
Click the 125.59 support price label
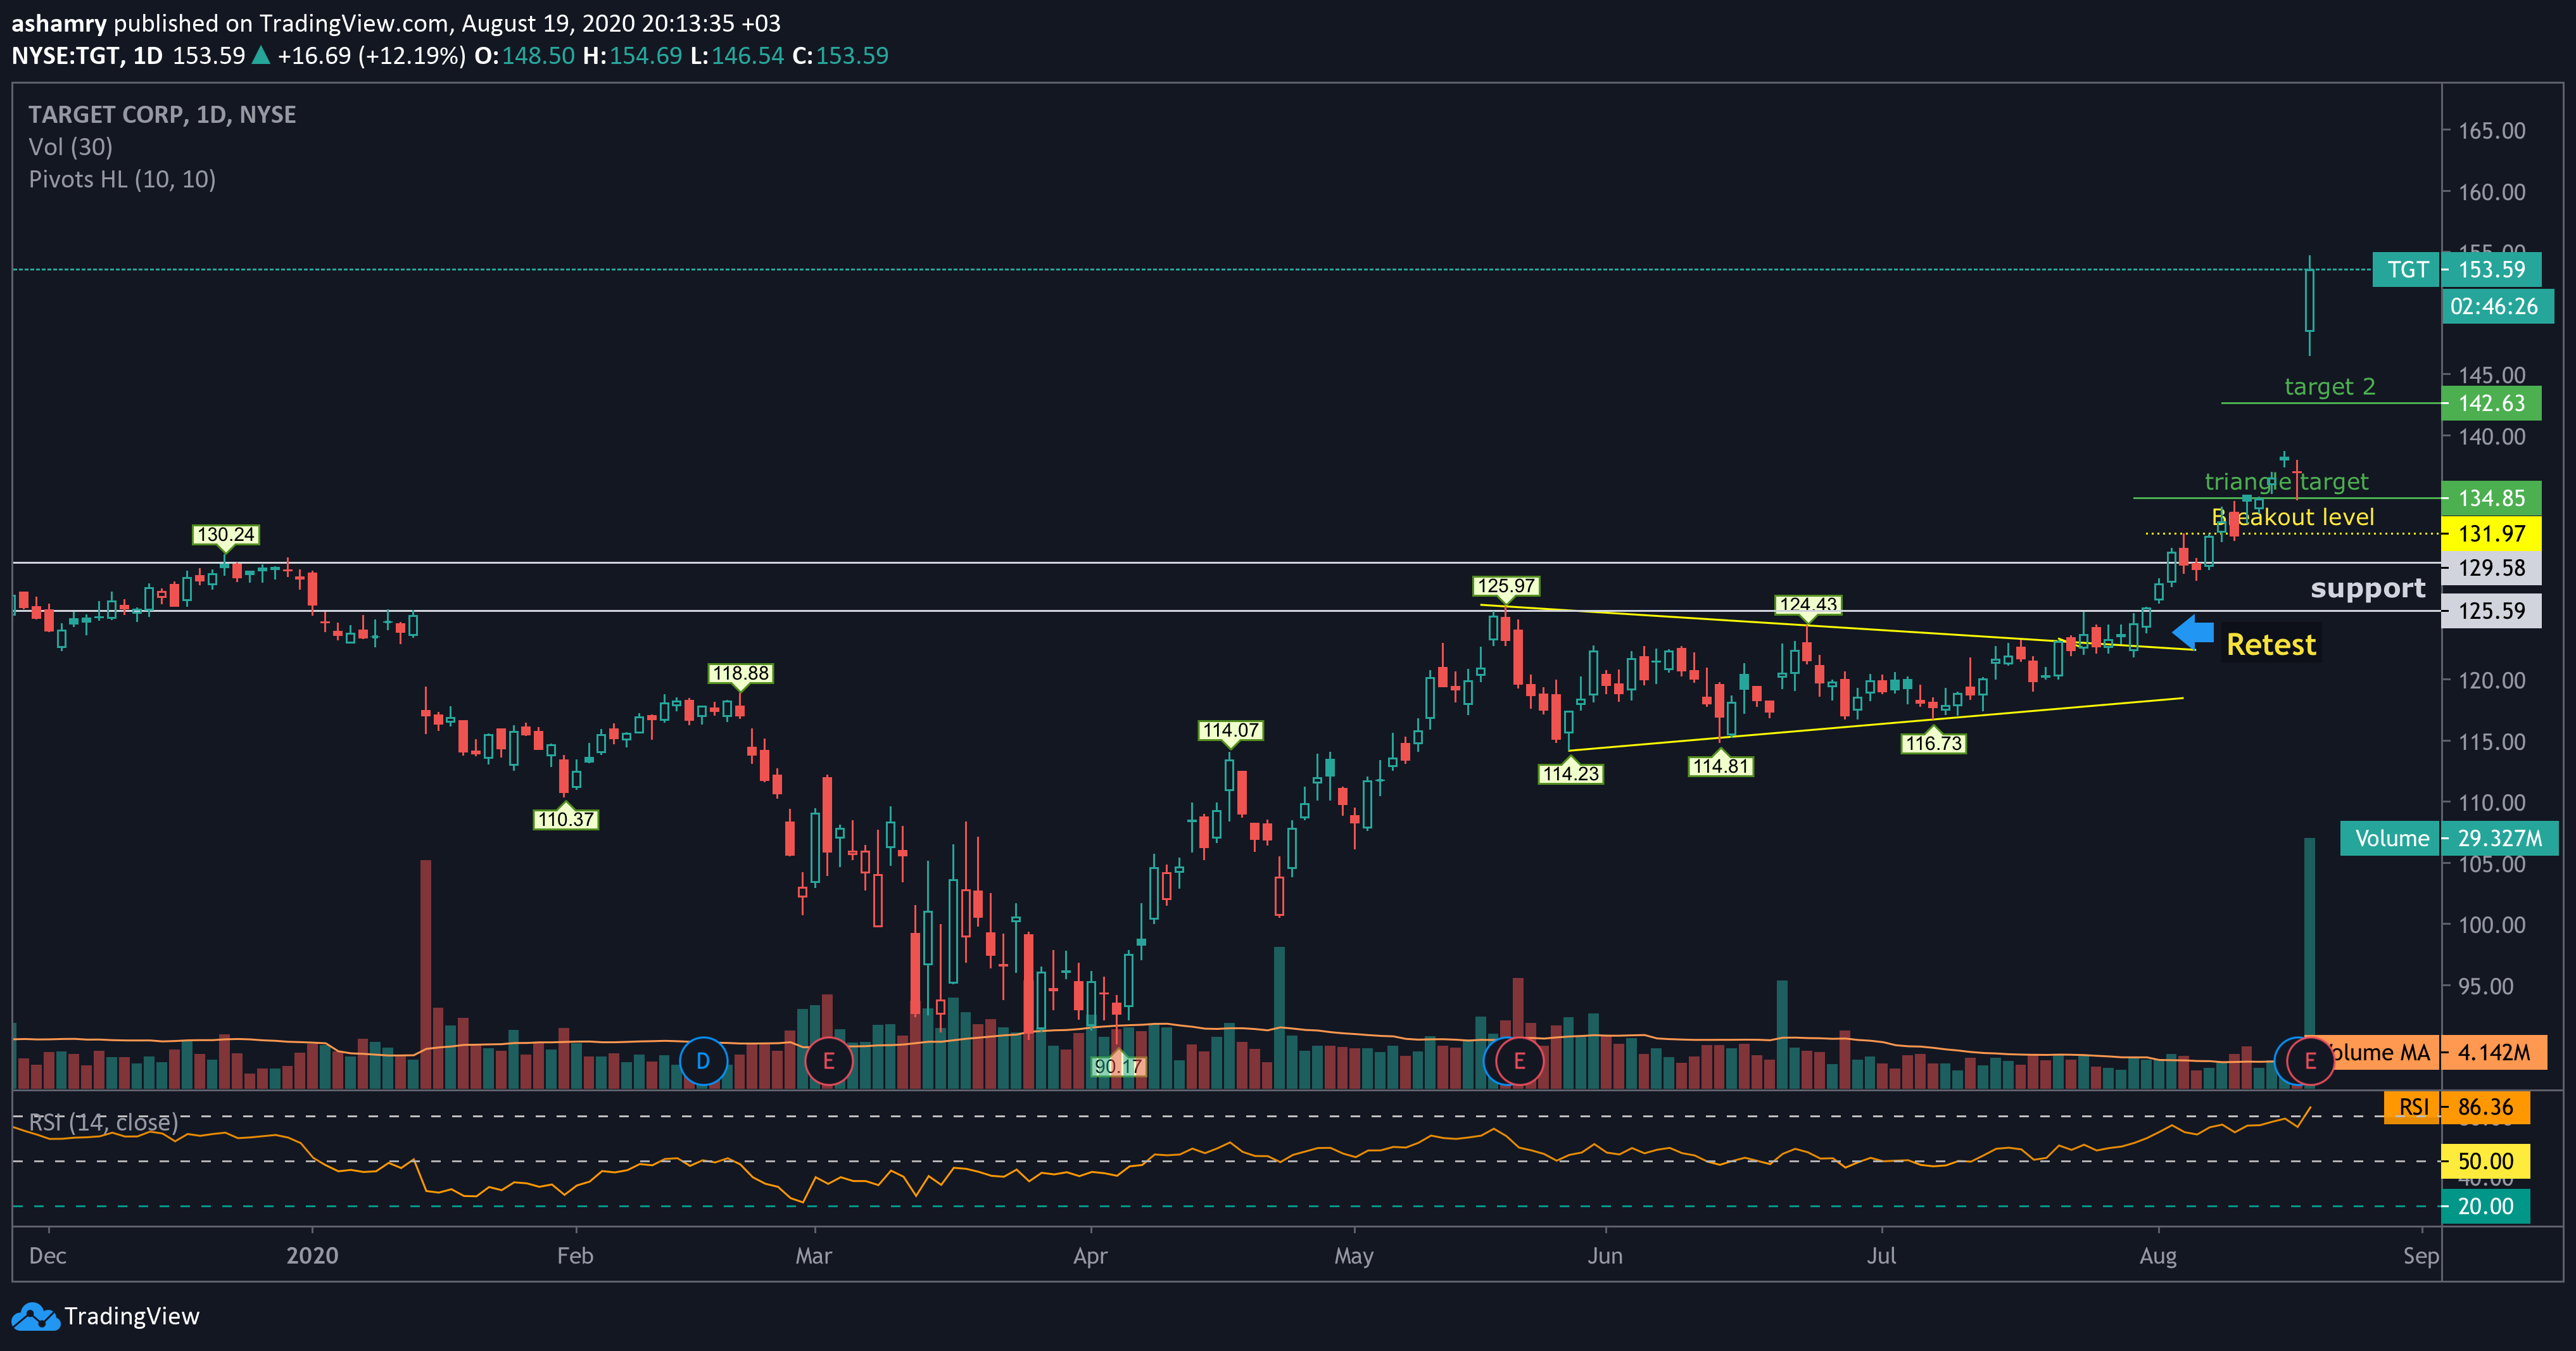[2491, 611]
